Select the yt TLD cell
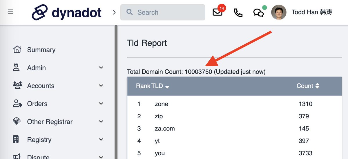 point(157,141)
